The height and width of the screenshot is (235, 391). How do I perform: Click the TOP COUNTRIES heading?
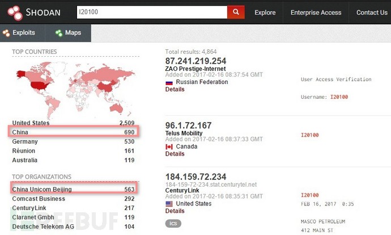click(35, 52)
